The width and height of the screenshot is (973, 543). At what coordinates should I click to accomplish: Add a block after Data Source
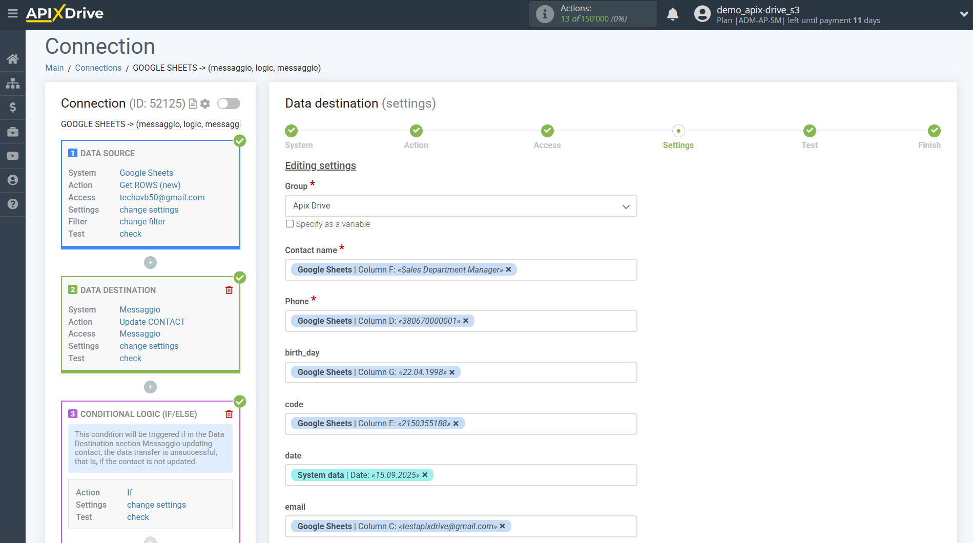pos(150,262)
